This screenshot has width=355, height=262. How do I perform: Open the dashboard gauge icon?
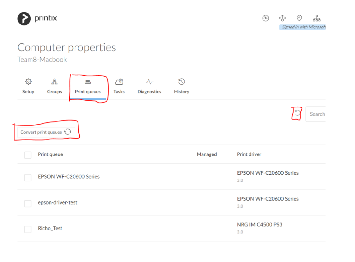pos(266,18)
